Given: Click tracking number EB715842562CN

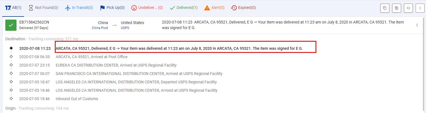Looking at the screenshot, I should click(34, 22).
